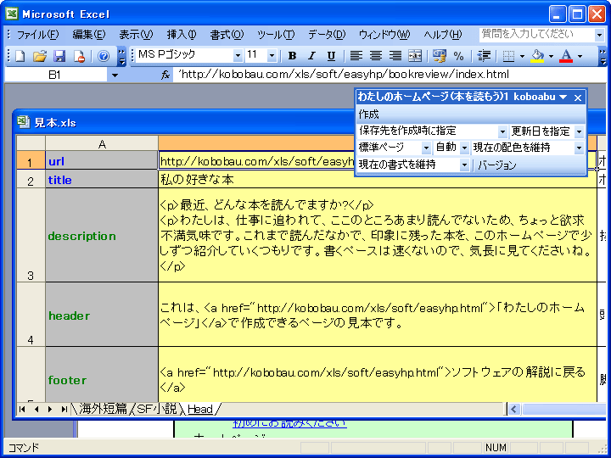This screenshot has width=611, height=458.
Task: Open 自動 dropdown
Action: point(464,148)
